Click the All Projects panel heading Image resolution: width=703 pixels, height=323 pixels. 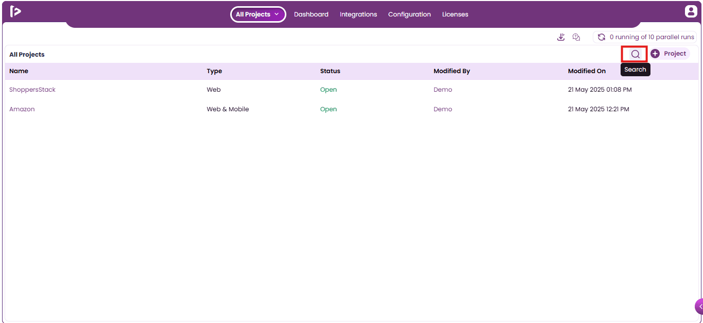(27, 55)
